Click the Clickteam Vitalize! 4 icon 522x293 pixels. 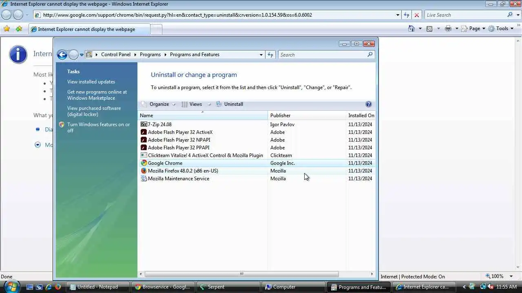[x=144, y=155]
